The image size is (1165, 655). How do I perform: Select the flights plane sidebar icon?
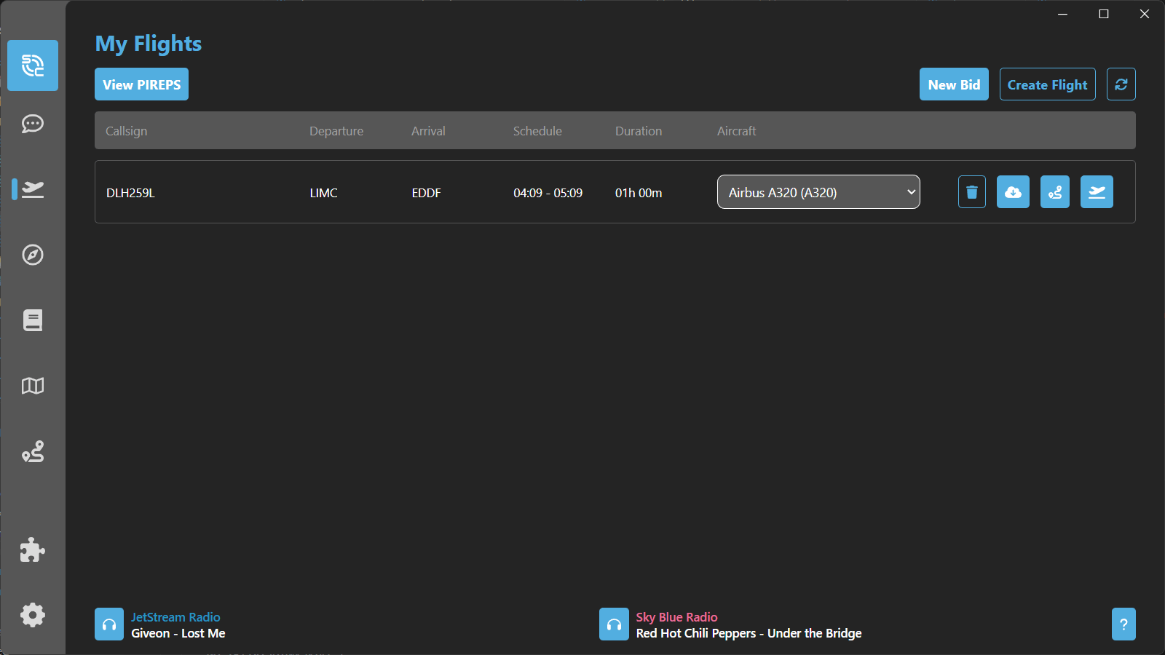click(33, 189)
